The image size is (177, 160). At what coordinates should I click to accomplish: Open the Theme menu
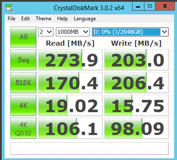point(44,19)
